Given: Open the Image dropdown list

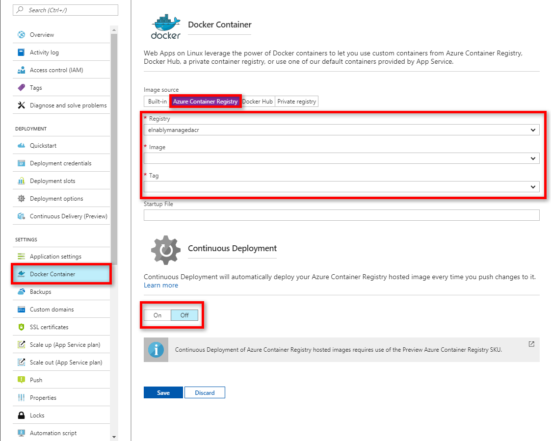Looking at the screenshot, I should 341,158.
